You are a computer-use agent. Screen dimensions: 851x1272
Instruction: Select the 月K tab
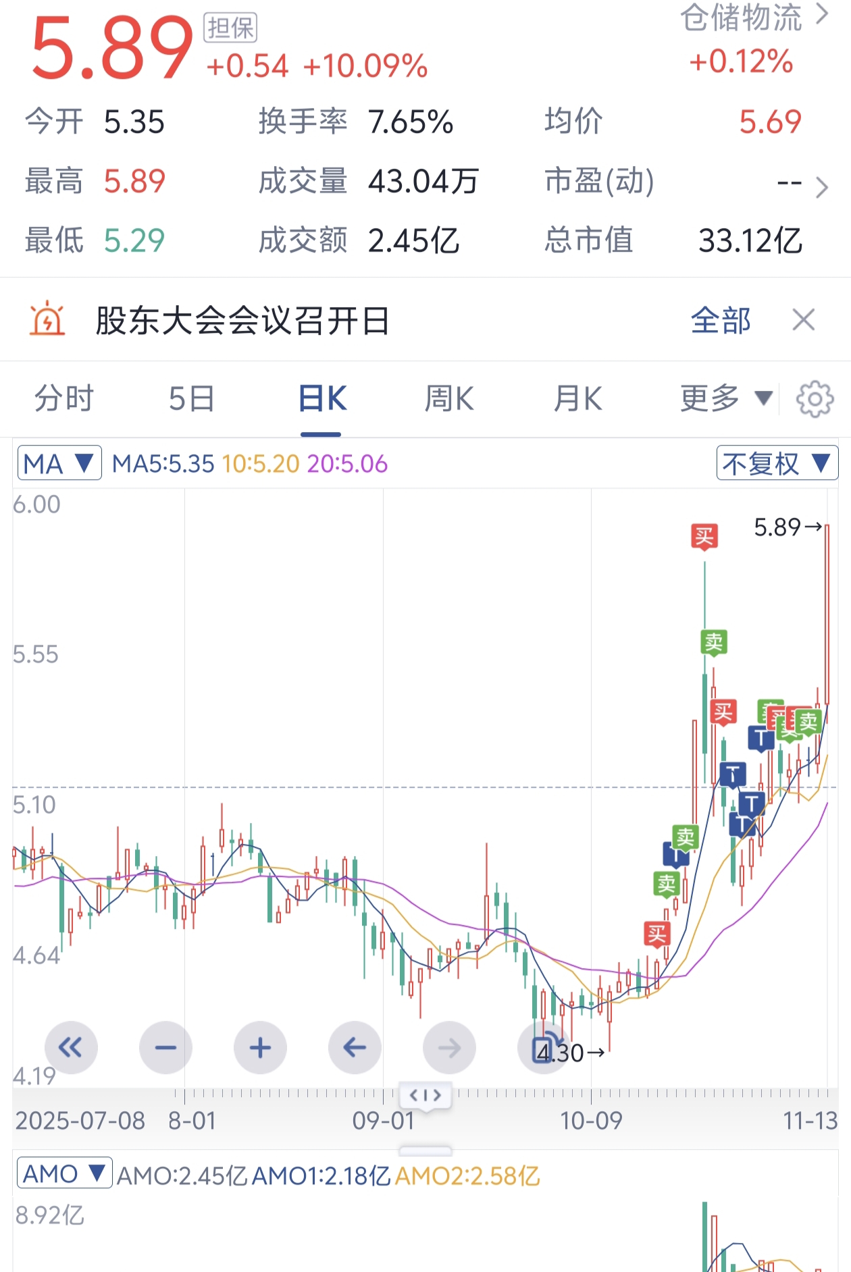[577, 398]
